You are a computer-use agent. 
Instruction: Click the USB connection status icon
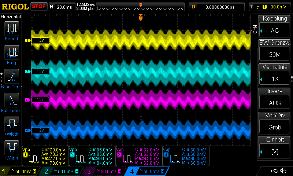(x=275, y=171)
